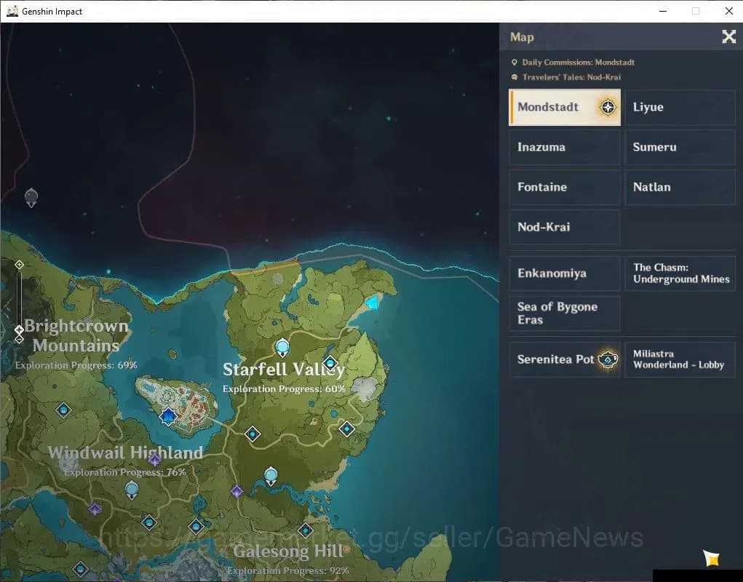Go to the Nod-Krai map

point(565,227)
